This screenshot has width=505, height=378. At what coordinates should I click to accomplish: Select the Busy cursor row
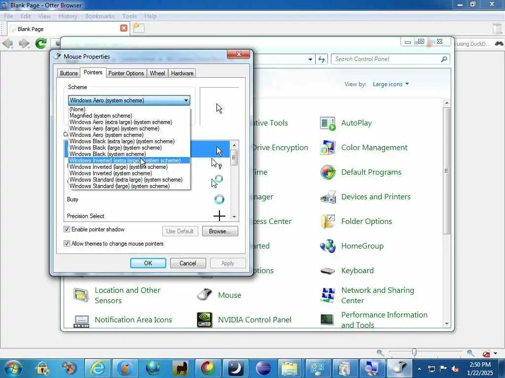146,199
